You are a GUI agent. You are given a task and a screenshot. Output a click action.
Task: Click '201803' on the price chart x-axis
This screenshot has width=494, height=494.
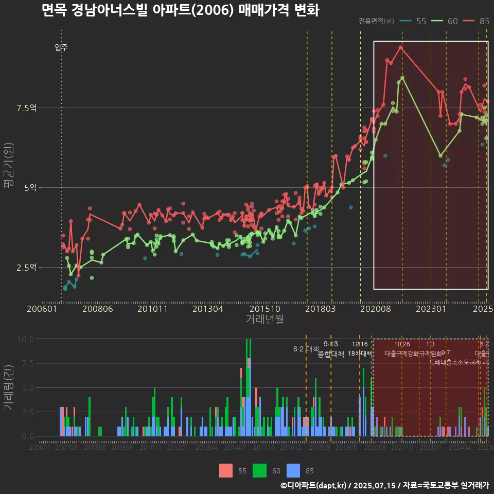(321, 309)
